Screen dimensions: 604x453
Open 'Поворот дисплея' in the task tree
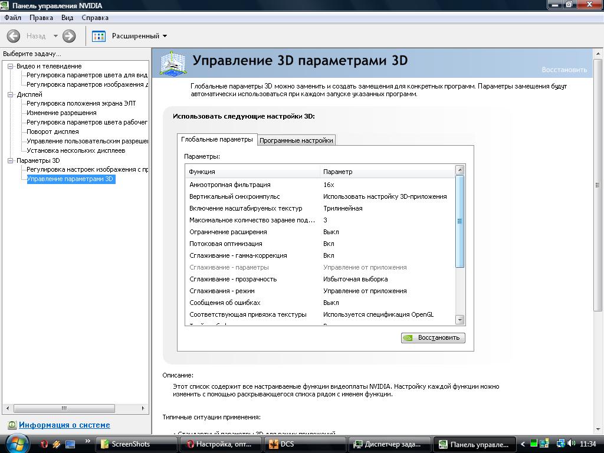pyautogui.click(x=52, y=132)
